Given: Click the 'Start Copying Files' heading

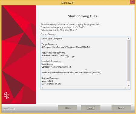Looking at the screenshot, I should point(83,16).
